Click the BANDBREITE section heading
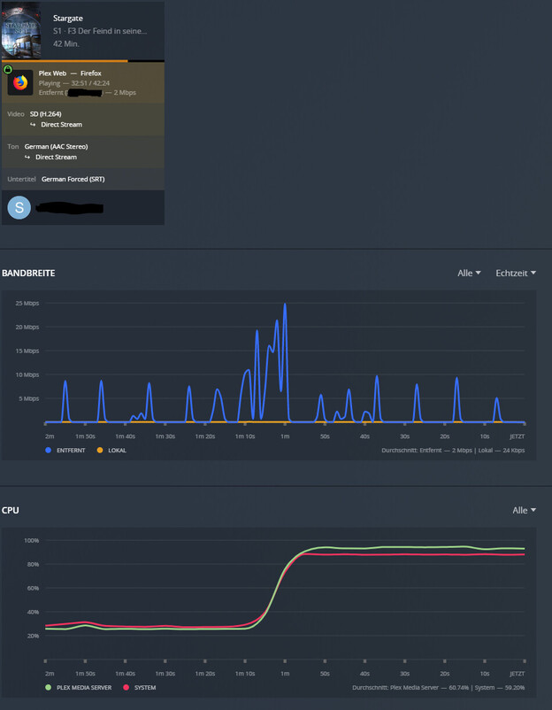Image resolution: width=552 pixels, height=710 pixels. pos(28,273)
